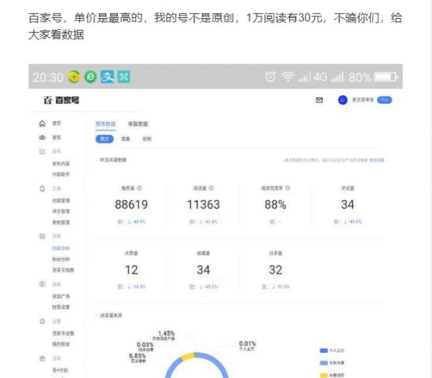Select the 视频 filter option

pyautogui.click(x=147, y=139)
